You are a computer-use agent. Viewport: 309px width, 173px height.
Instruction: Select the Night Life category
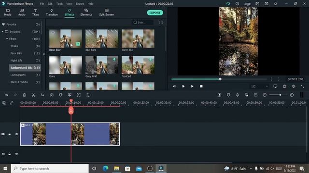click(16, 61)
